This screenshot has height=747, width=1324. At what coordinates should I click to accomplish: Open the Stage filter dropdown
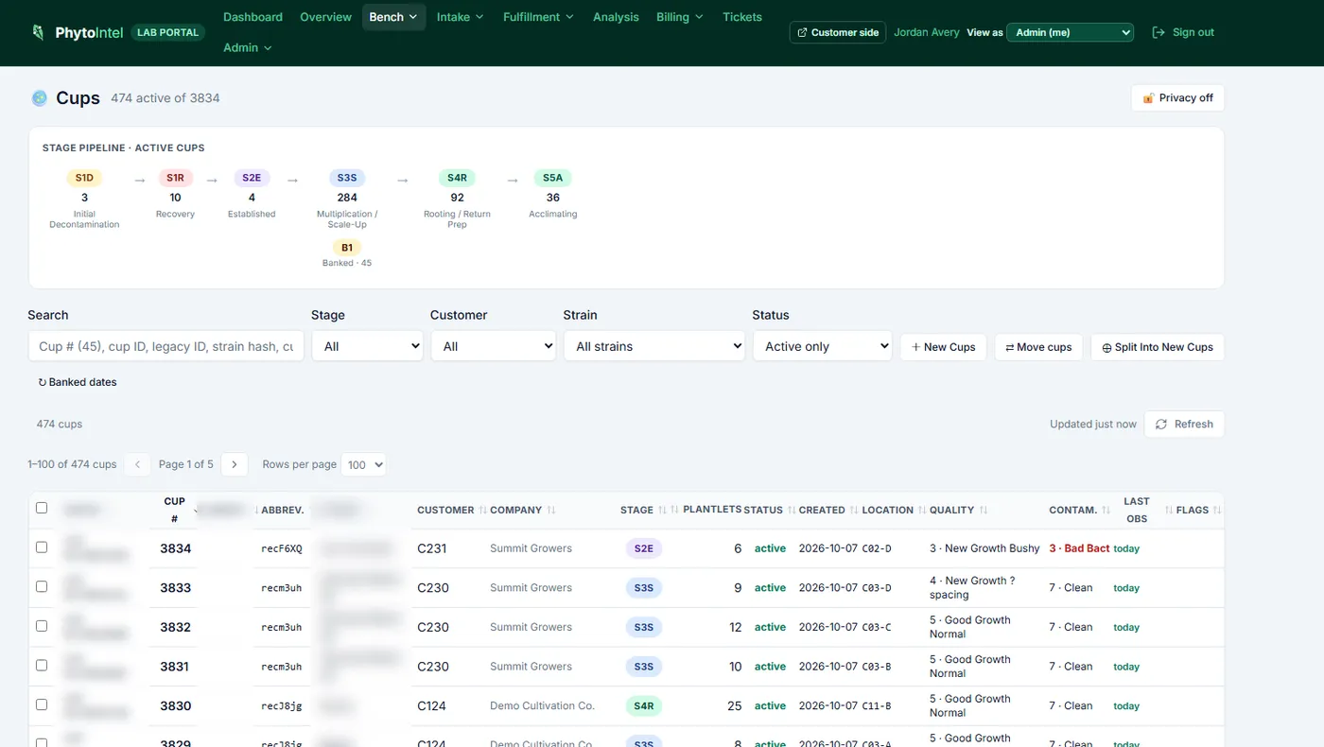point(367,346)
